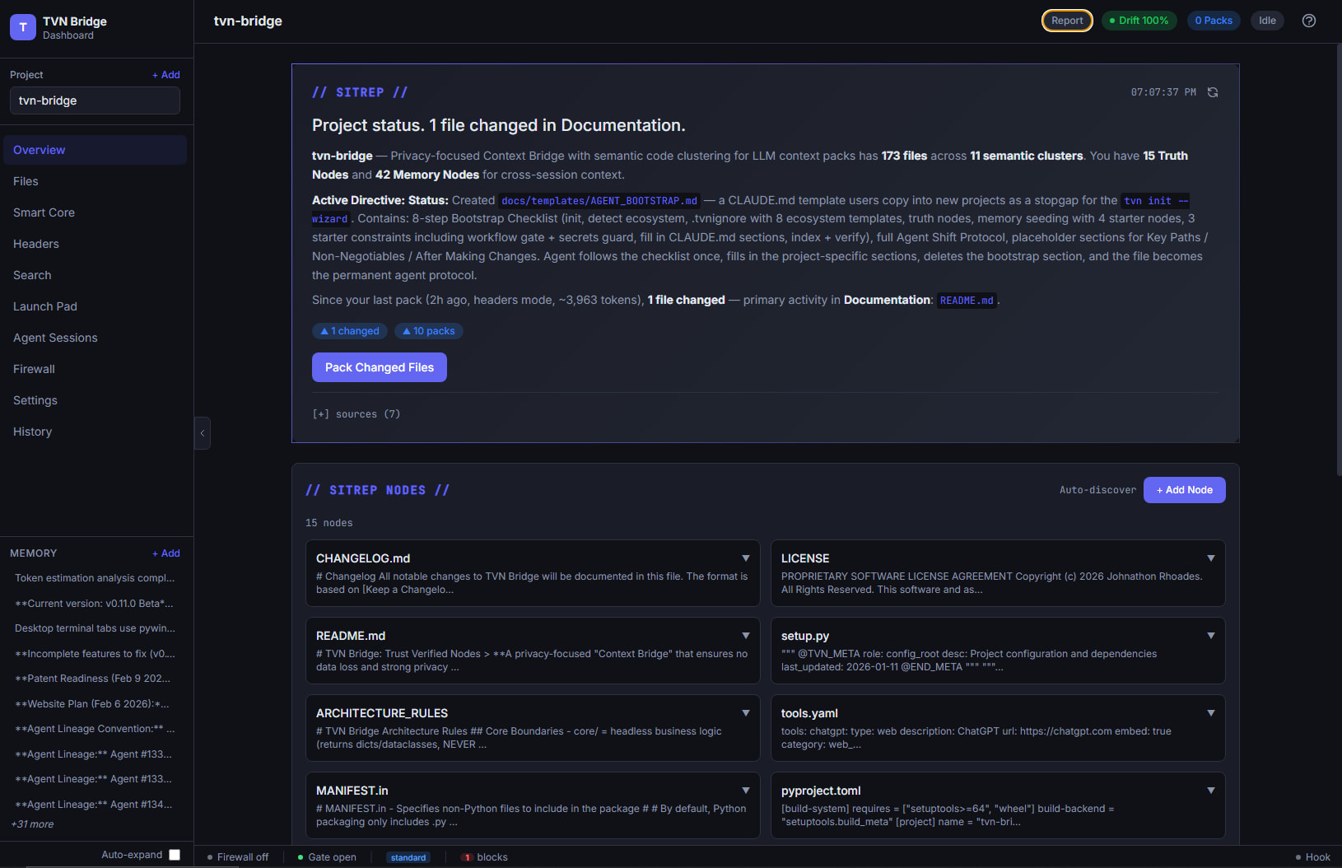Click the blocks indicator in status bar
The height and width of the screenshot is (868, 1342).
pyautogui.click(x=484, y=856)
